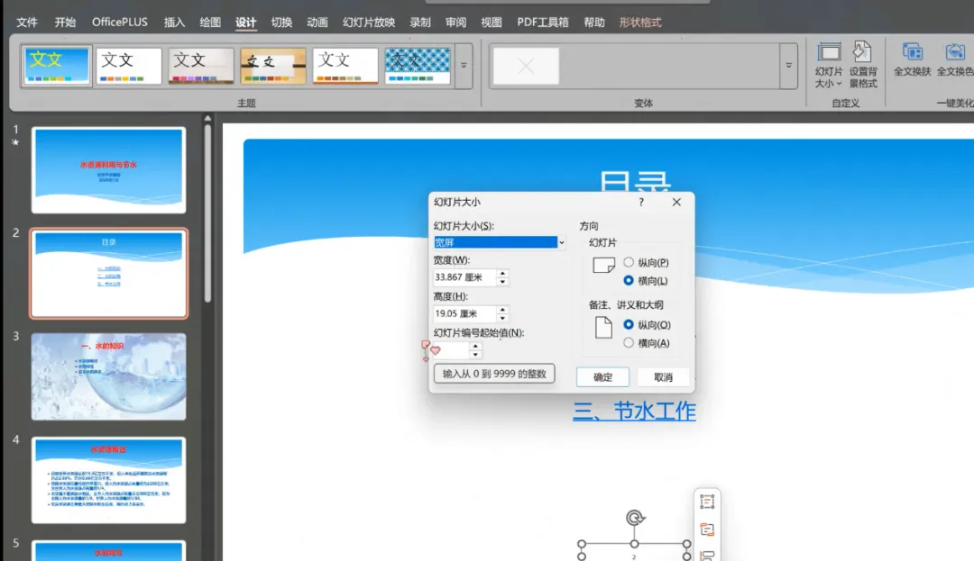Apply 全文换色 from the ribbon

click(x=955, y=59)
